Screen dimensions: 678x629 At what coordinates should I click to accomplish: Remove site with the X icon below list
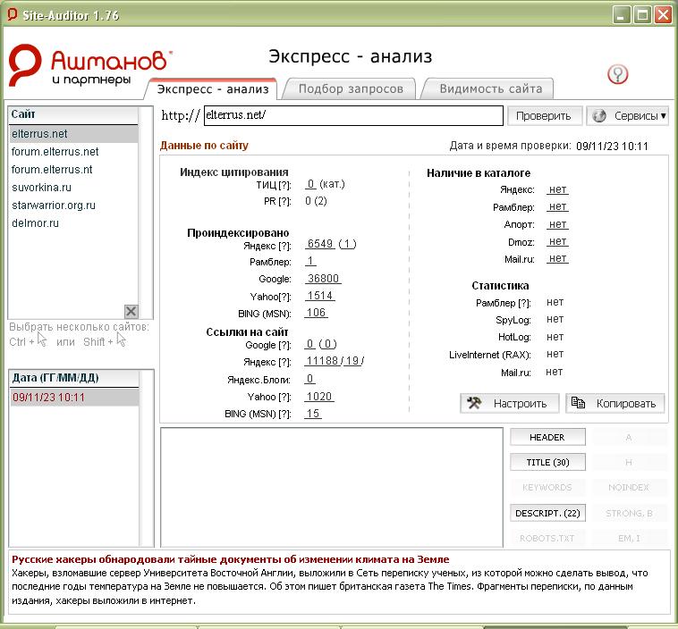tap(131, 311)
